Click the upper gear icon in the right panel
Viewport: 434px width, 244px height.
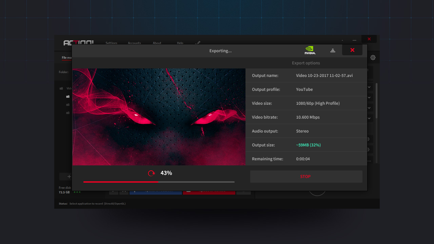click(369, 139)
